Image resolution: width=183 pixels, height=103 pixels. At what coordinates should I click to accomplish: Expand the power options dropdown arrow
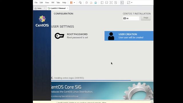coord(74,3)
